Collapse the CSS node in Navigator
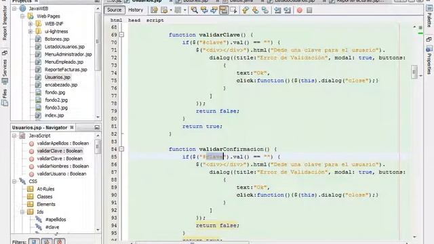The image size is (434, 244). click(14, 182)
